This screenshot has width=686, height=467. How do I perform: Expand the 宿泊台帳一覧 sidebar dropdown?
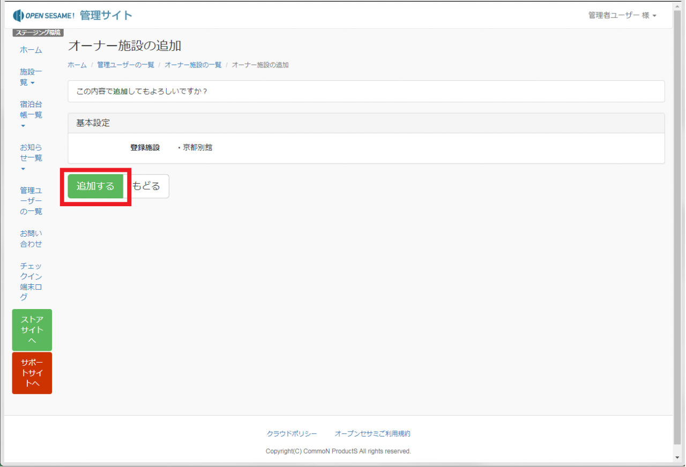[x=31, y=115]
